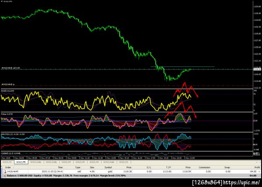Click the RSI(5) 64.2475 indicator label
Image resolution: width=262 pixels, height=187 pixels.
(8, 91)
